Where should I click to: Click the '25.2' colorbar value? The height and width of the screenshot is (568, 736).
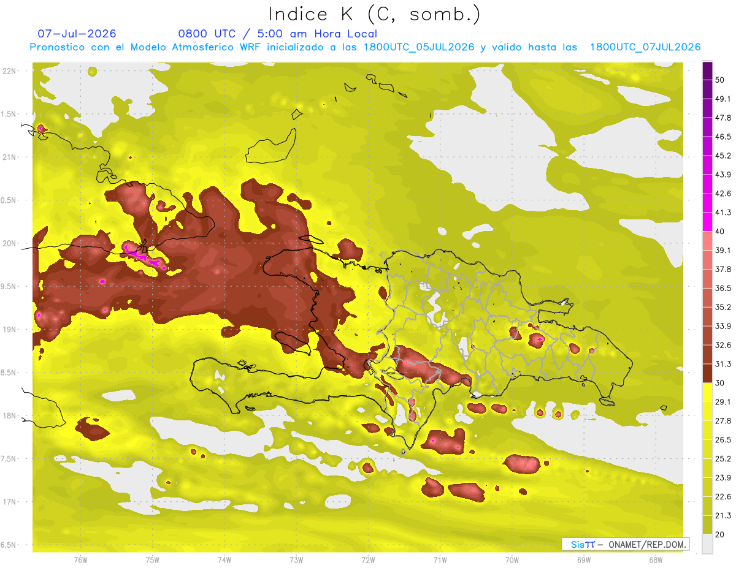tap(723, 458)
